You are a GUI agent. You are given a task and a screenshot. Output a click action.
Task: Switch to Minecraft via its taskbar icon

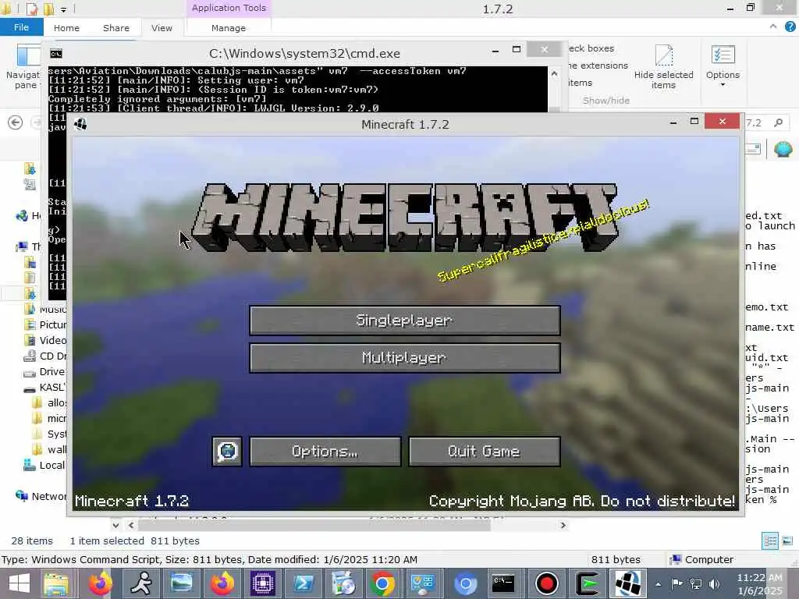628,583
